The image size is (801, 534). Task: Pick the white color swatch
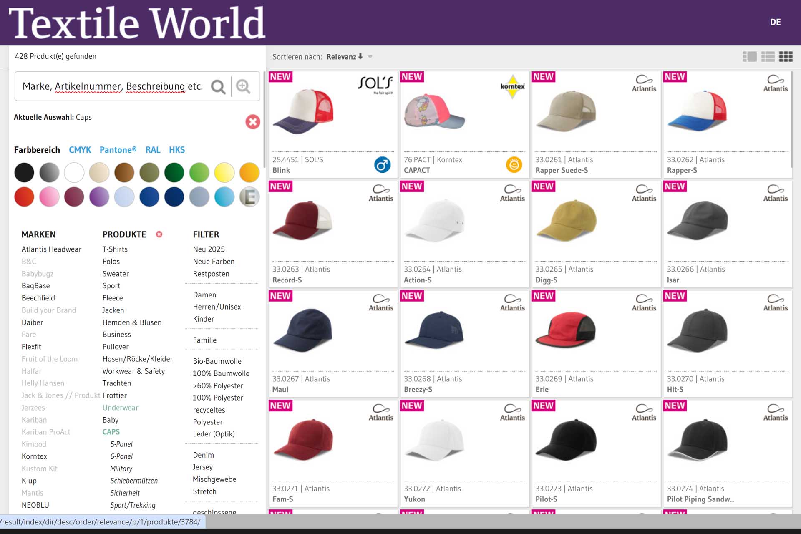[x=74, y=172]
